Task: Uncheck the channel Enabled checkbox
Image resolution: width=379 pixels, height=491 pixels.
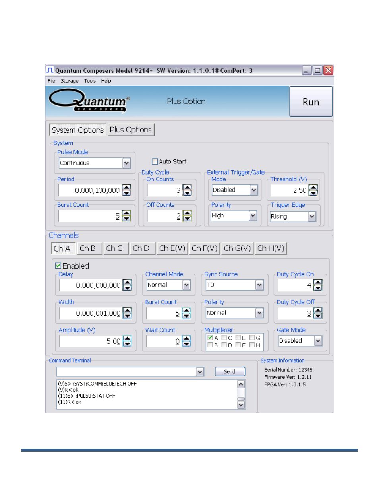Action: point(58,266)
